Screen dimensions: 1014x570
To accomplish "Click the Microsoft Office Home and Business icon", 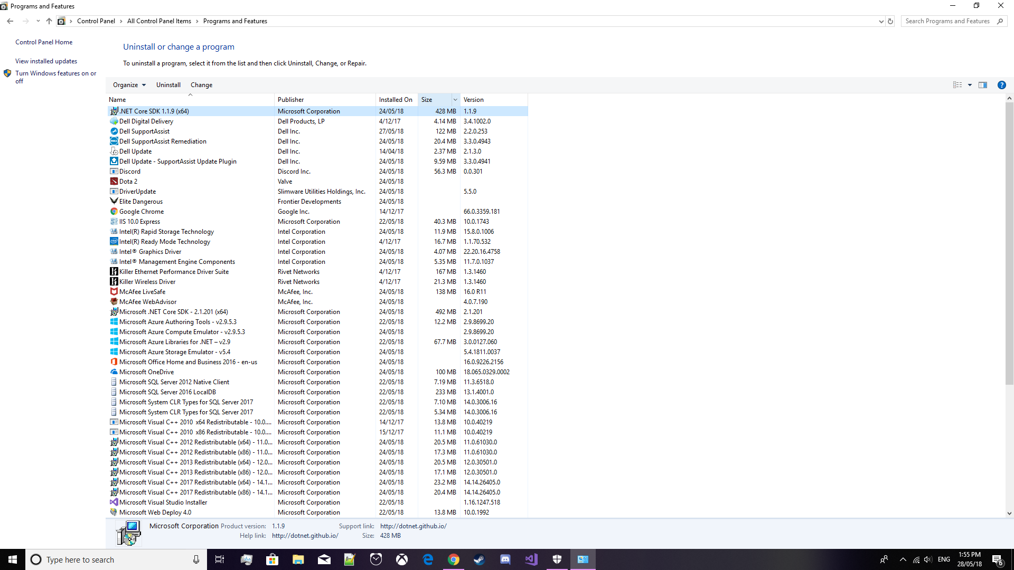I will click(114, 362).
